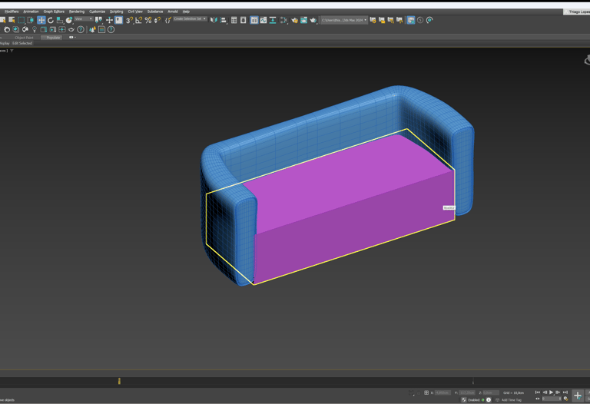This screenshot has height=404, width=590.
Task: Toggle Percent Snap in the toolbar
Action: [x=148, y=21]
